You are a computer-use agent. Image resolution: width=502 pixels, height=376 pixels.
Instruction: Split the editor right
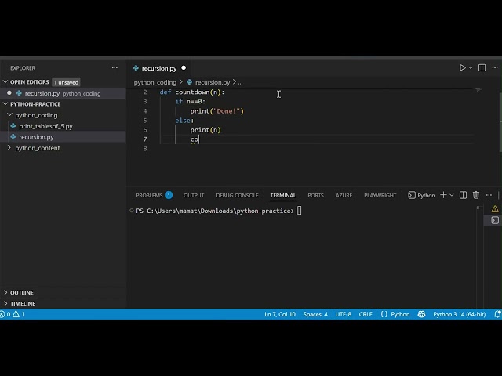pyautogui.click(x=482, y=68)
